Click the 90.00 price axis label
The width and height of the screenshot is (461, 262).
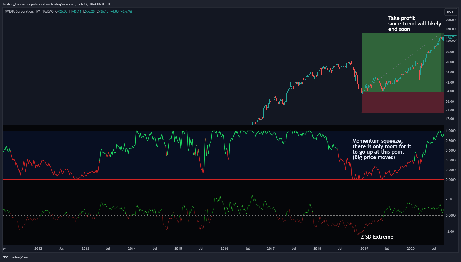[450, 52]
